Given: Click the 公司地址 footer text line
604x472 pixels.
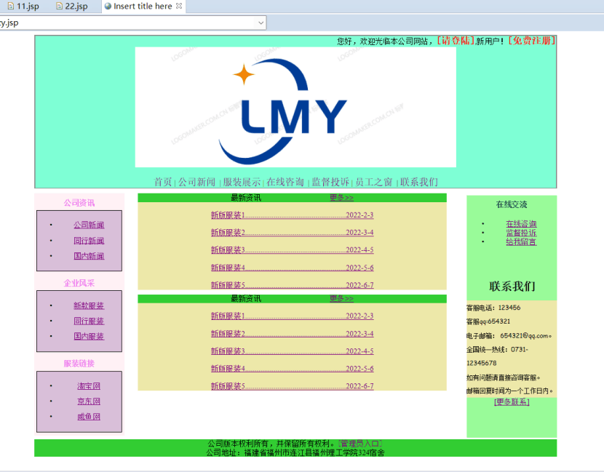Looking at the screenshot, I should [x=295, y=453].
